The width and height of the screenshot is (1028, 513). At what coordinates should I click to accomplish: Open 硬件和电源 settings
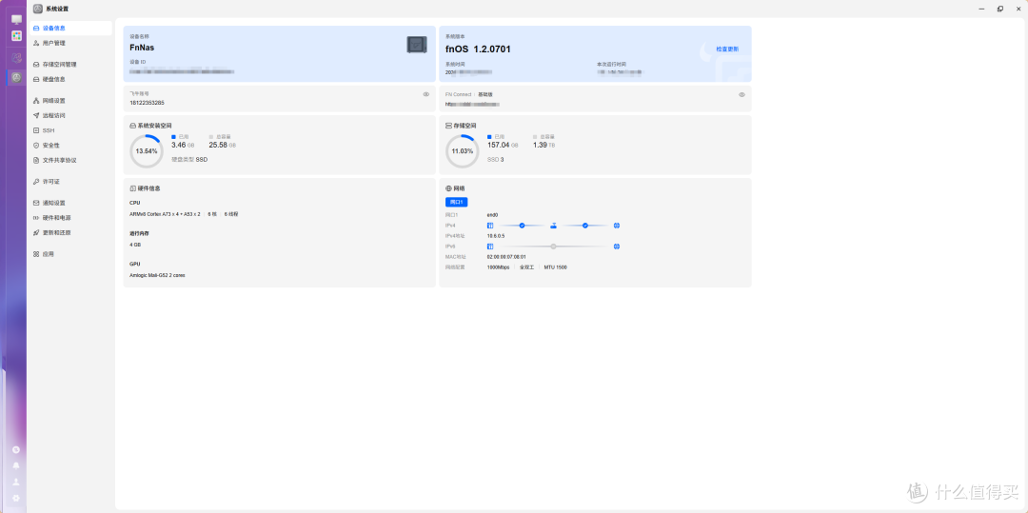(70, 218)
